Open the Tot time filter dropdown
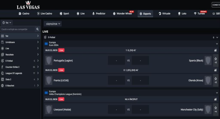220x119 pixels. click(x=7, y=23)
